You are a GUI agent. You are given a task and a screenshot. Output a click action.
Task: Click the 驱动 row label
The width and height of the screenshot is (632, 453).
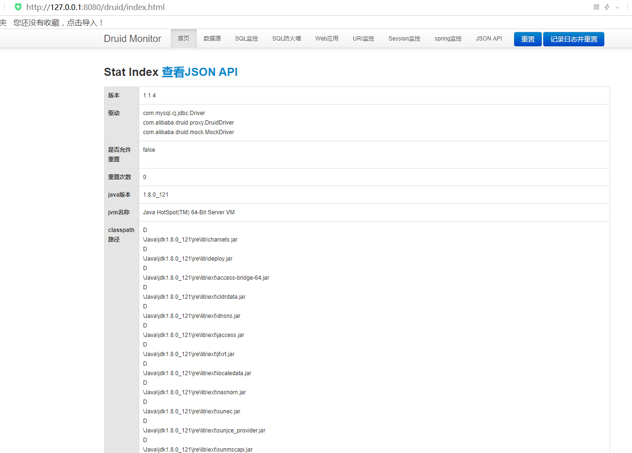(x=114, y=113)
